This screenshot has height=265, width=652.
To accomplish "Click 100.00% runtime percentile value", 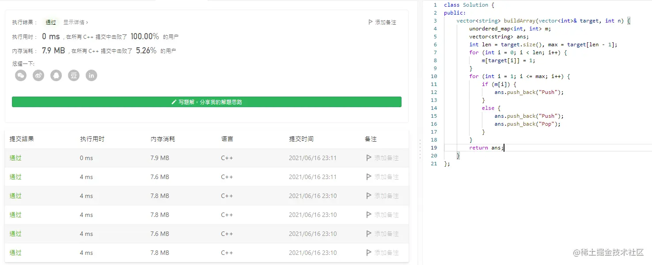I will [x=145, y=37].
